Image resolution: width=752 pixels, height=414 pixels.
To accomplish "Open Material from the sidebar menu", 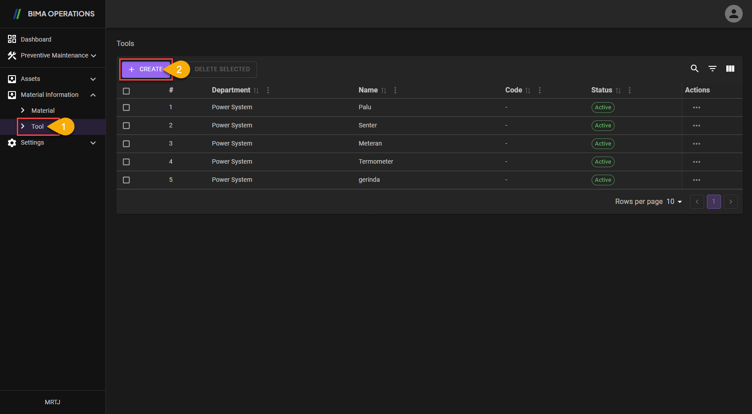I will click(x=43, y=110).
